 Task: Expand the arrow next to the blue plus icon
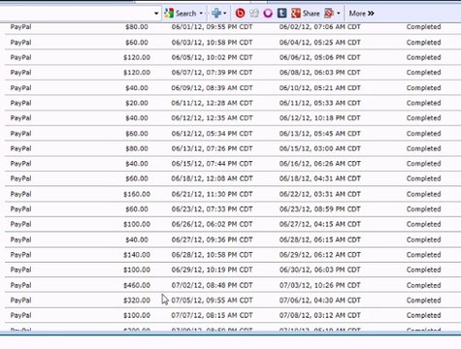click(x=225, y=14)
